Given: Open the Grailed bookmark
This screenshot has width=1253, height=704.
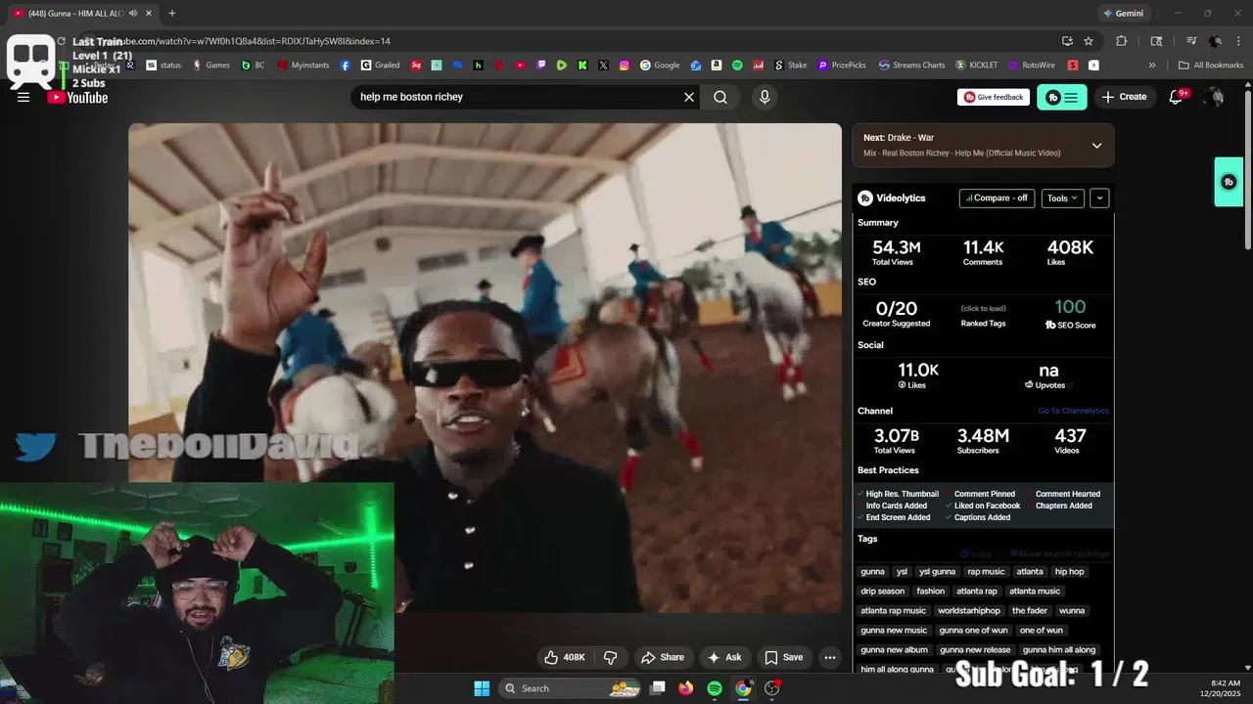Looking at the screenshot, I should [380, 66].
